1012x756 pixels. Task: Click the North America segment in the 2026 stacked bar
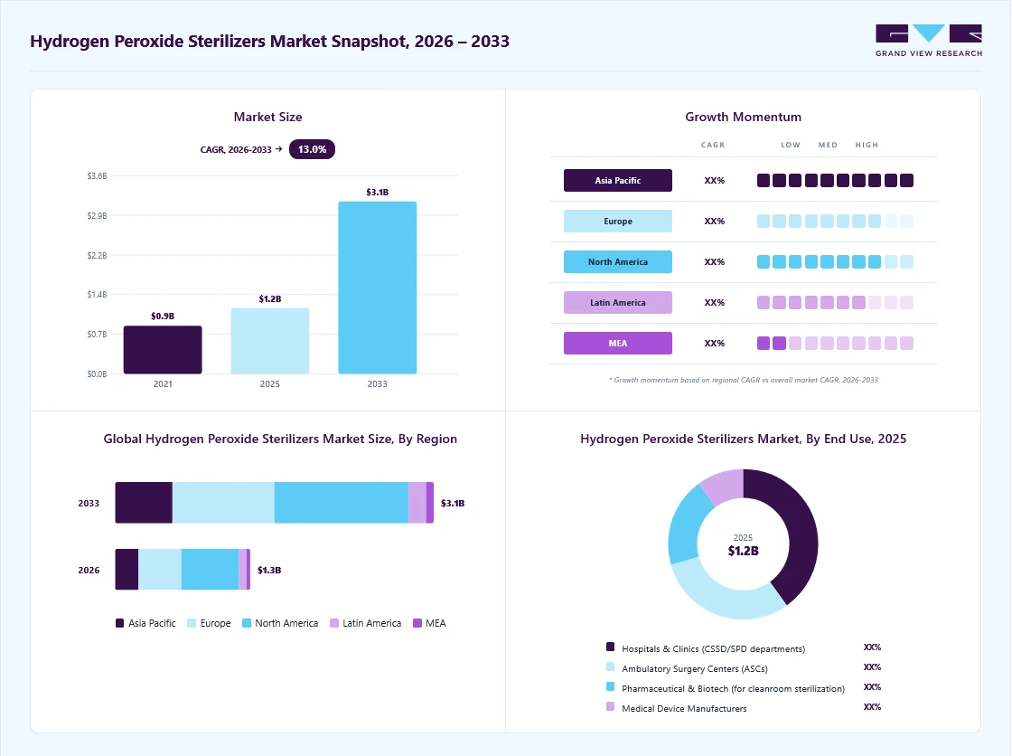pyautogui.click(x=210, y=570)
